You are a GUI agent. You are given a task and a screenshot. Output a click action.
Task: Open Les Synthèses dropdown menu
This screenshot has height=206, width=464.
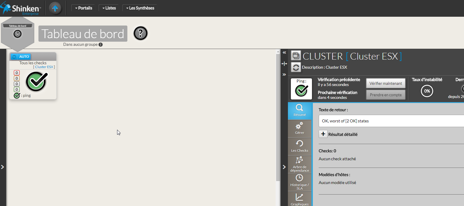pos(140,8)
